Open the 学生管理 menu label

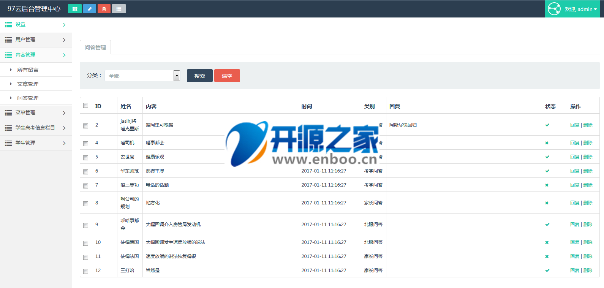click(x=25, y=143)
